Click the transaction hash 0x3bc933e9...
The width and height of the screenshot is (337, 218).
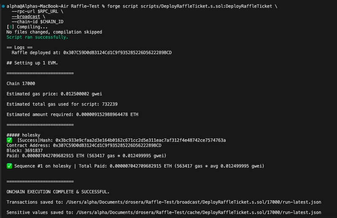(x=141, y=140)
